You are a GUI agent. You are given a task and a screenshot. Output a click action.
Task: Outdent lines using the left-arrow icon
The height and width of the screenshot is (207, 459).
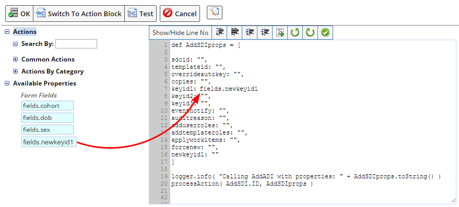265,33
